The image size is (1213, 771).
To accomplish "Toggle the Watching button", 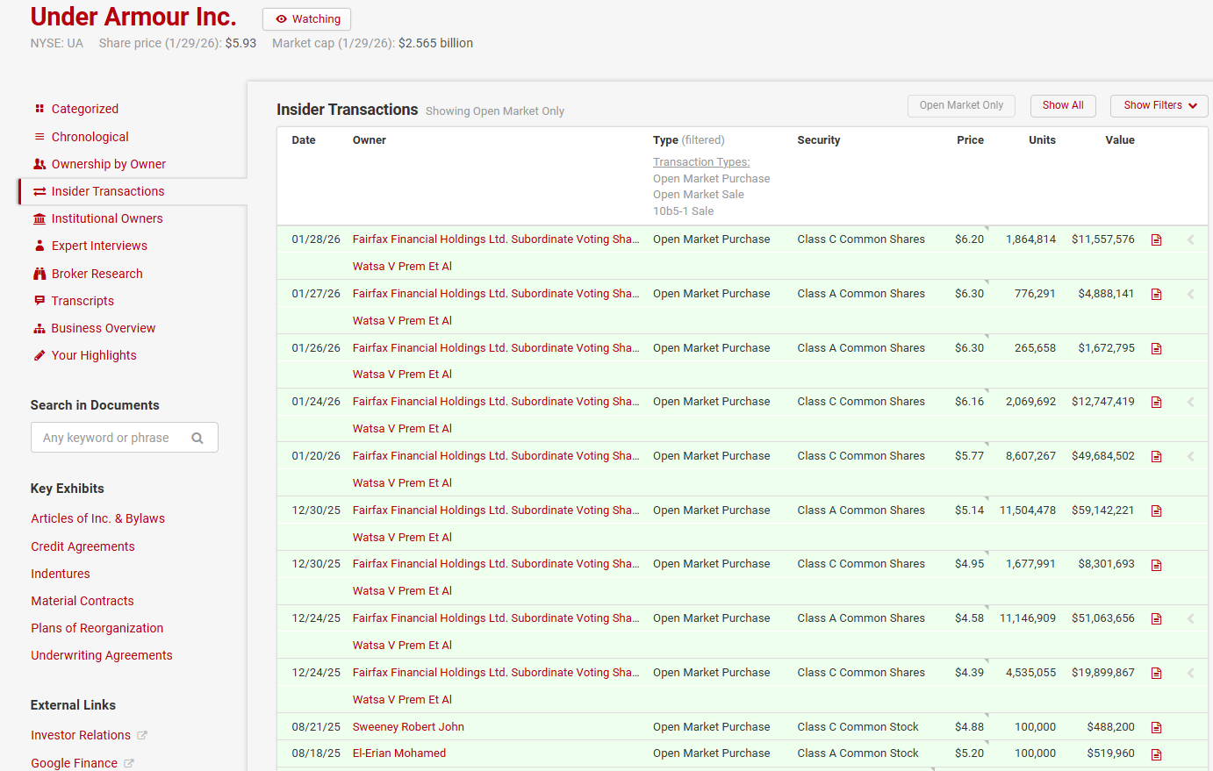I will pyautogui.click(x=306, y=19).
